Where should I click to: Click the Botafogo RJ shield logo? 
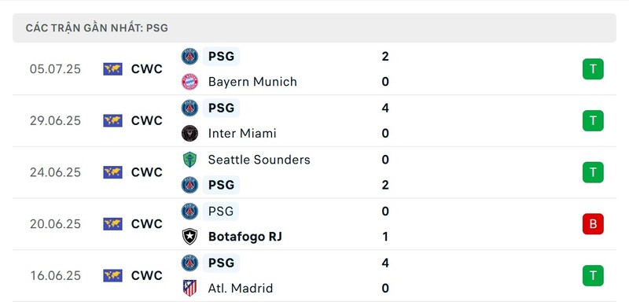[x=189, y=237]
